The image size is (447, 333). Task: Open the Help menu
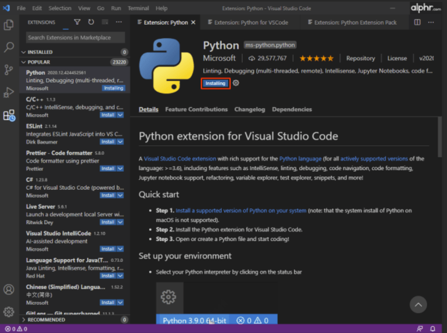[x=161, y=8]
